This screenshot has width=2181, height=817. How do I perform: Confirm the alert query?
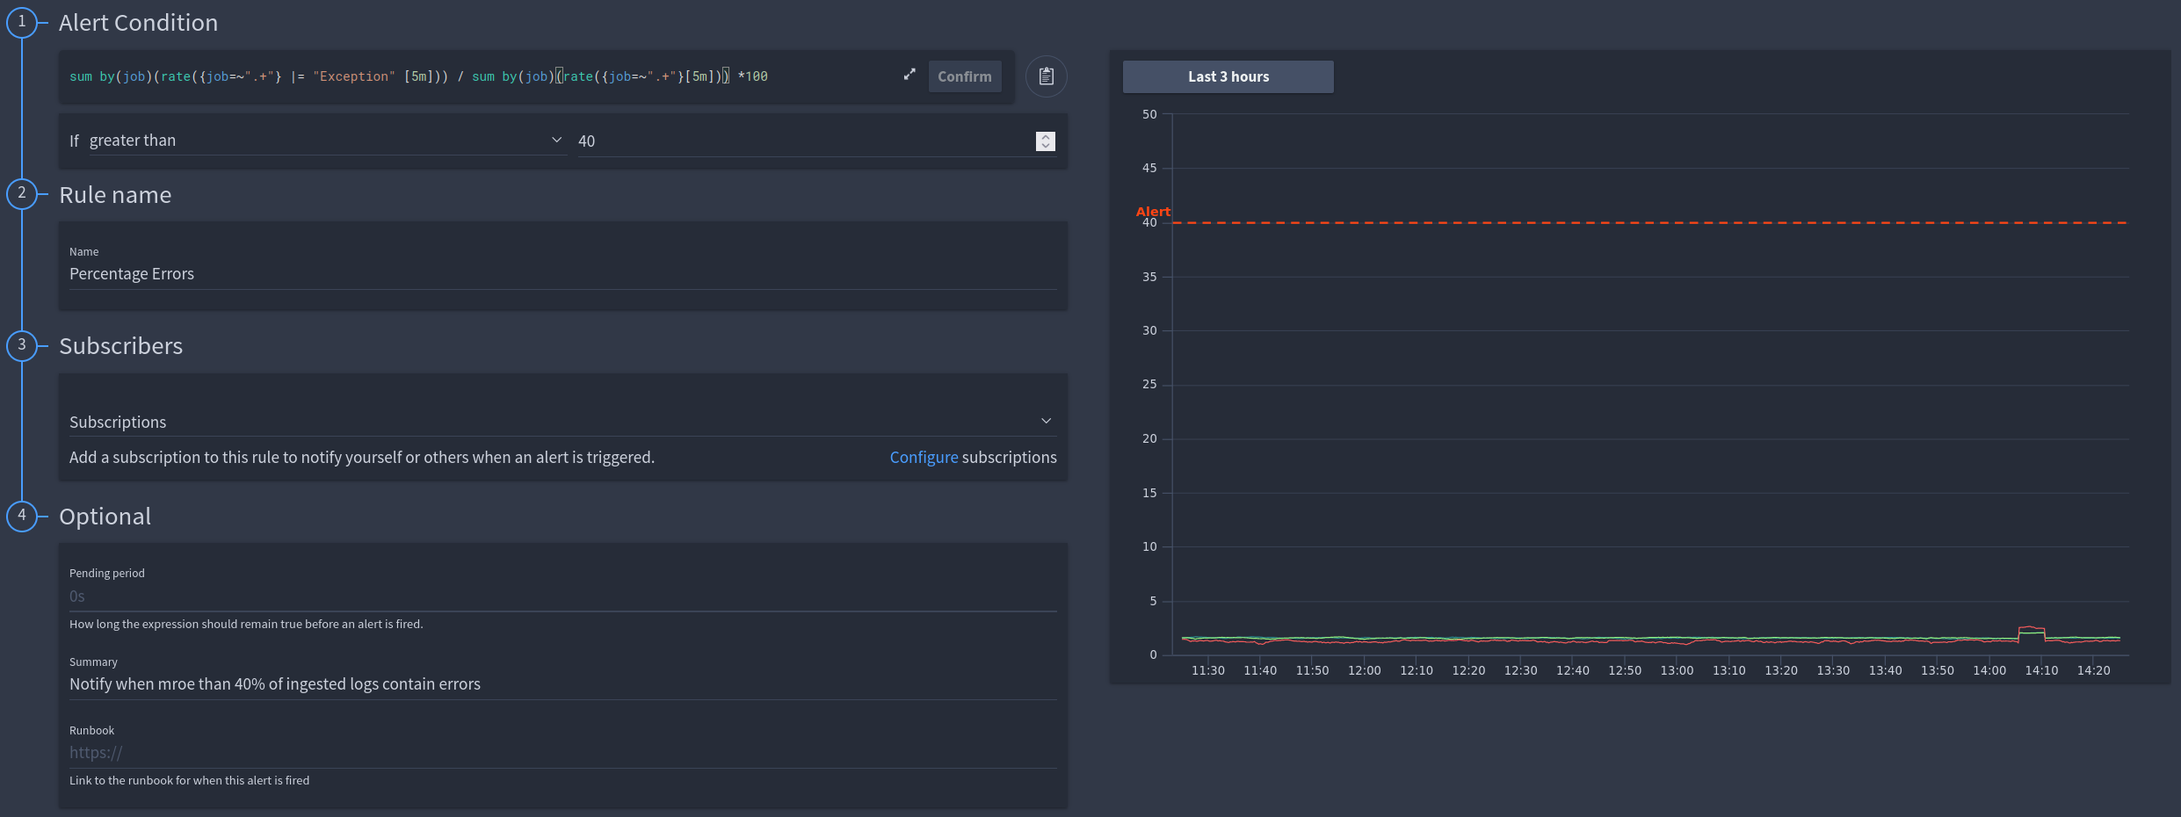pyautogui.click(x=964, y=76)
